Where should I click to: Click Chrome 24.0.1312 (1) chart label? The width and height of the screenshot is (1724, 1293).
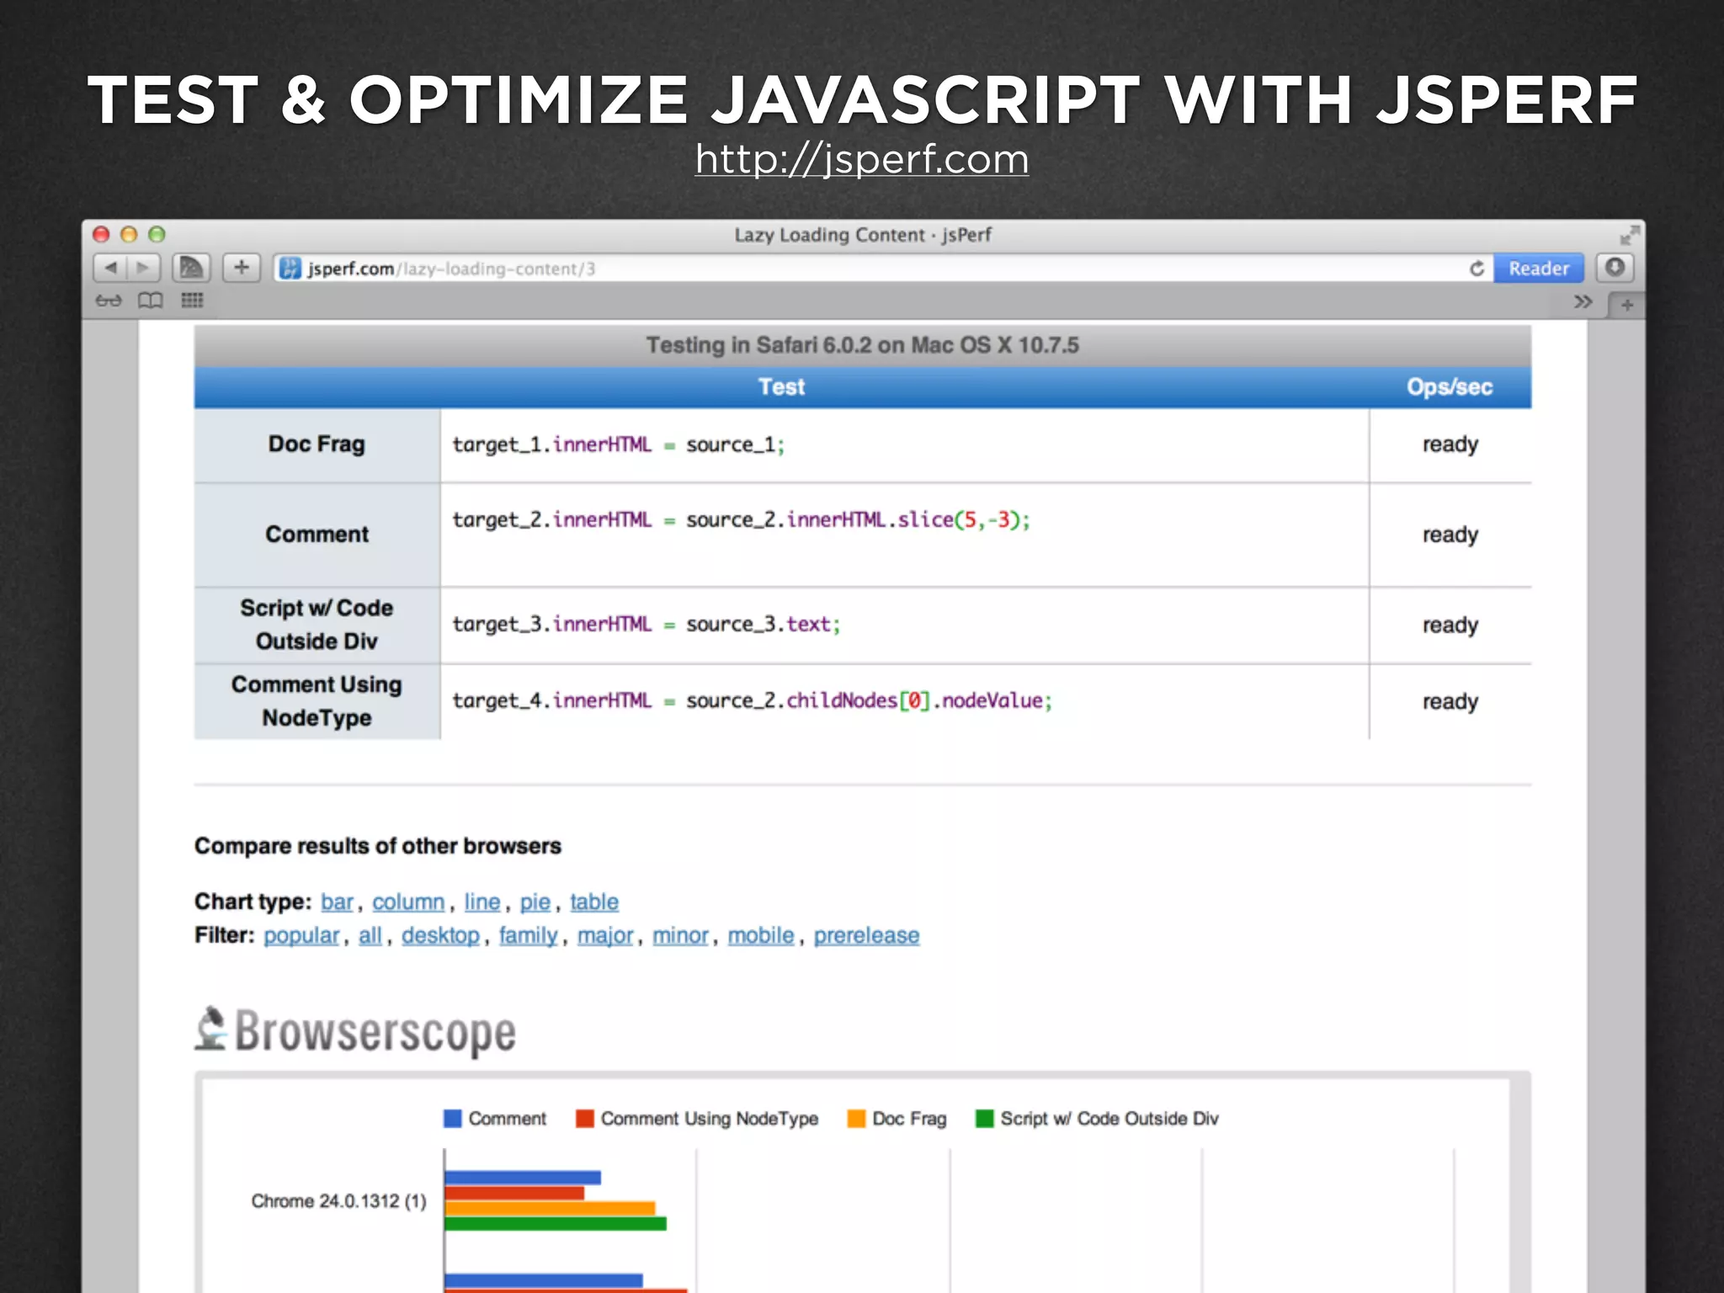(338, 1201)
